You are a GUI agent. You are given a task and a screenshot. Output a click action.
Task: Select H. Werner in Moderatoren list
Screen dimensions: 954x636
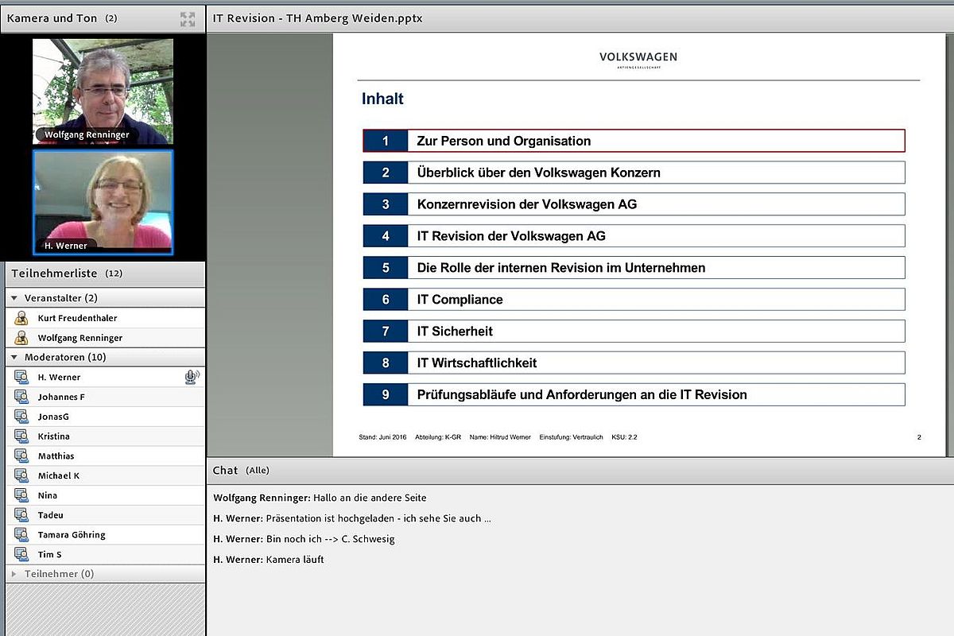point(105,377)
